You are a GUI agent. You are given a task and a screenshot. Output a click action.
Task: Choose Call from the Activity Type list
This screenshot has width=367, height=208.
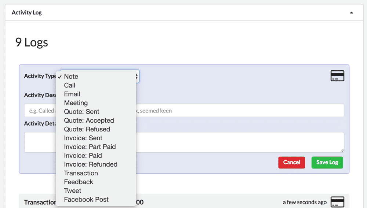(96, 85)
